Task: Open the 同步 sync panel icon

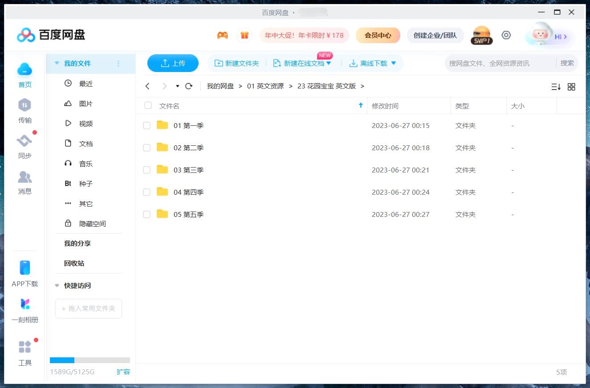Action: 24,141
